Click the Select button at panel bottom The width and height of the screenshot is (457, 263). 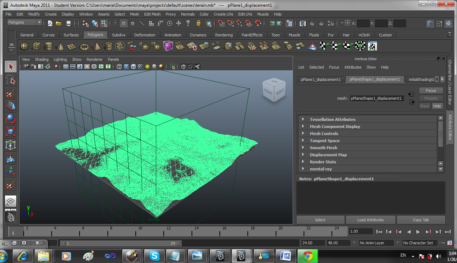pyautogui.click(x=320, y=220)
